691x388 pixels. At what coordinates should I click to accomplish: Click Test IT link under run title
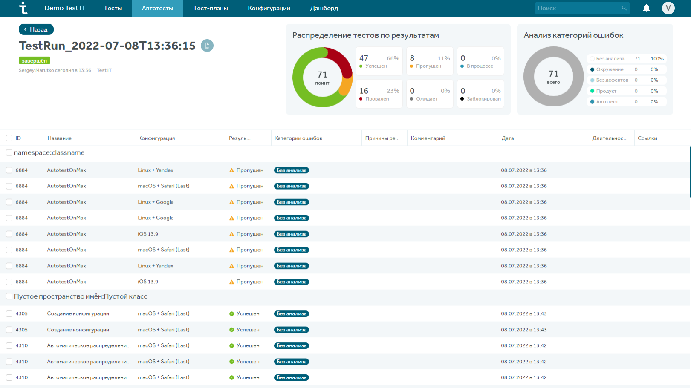tap(104, 70)
